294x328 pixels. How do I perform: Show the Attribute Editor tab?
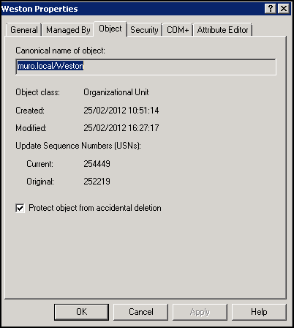[x=222, y=30]
